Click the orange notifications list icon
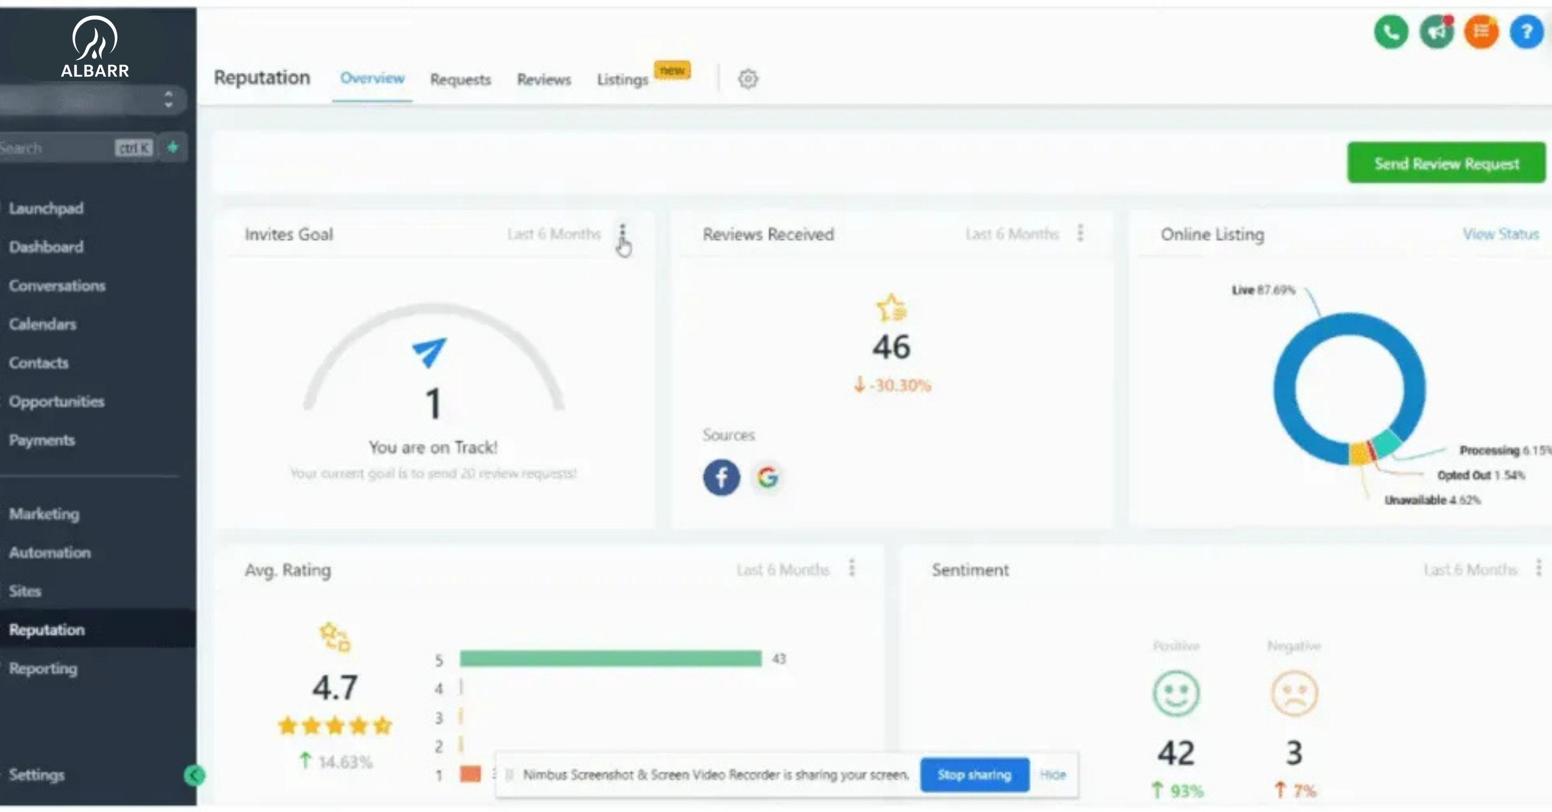 1482,32
